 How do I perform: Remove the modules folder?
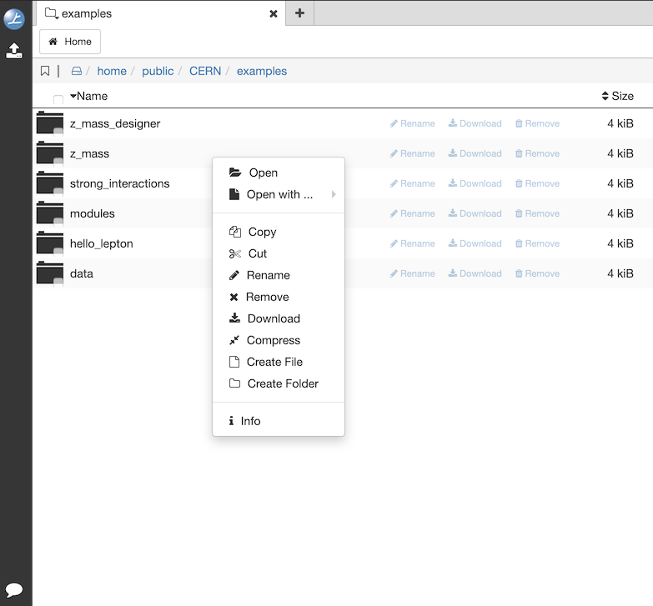click(537, 213)
